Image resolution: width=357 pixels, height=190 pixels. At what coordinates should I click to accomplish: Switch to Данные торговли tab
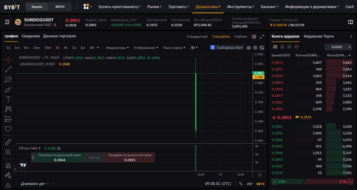pos(59,36)
